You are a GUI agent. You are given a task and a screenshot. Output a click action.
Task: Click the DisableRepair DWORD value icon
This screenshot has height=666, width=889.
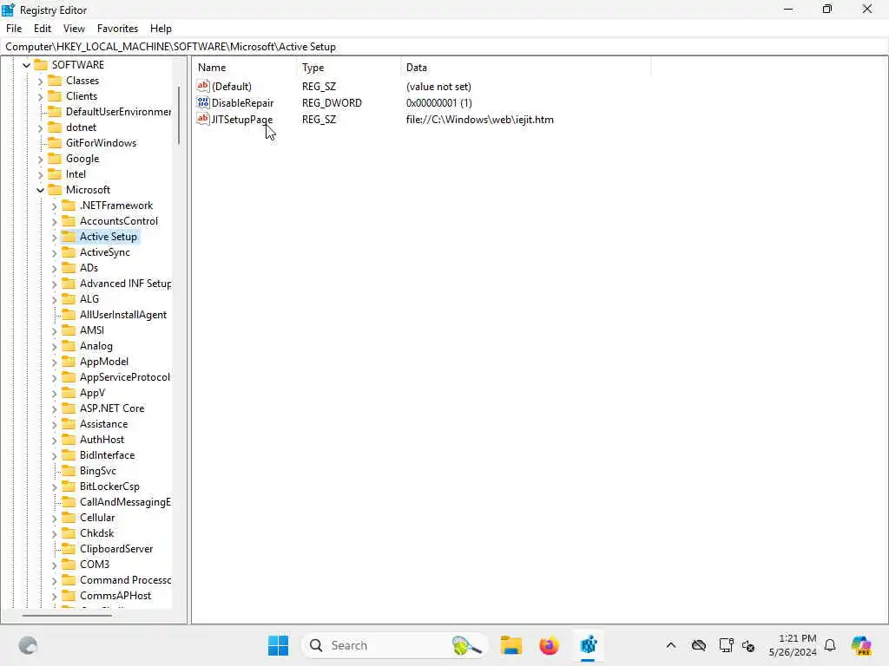[203, 102]
